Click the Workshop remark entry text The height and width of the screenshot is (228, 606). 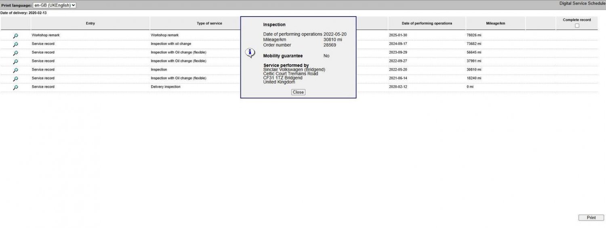(46, 35)
